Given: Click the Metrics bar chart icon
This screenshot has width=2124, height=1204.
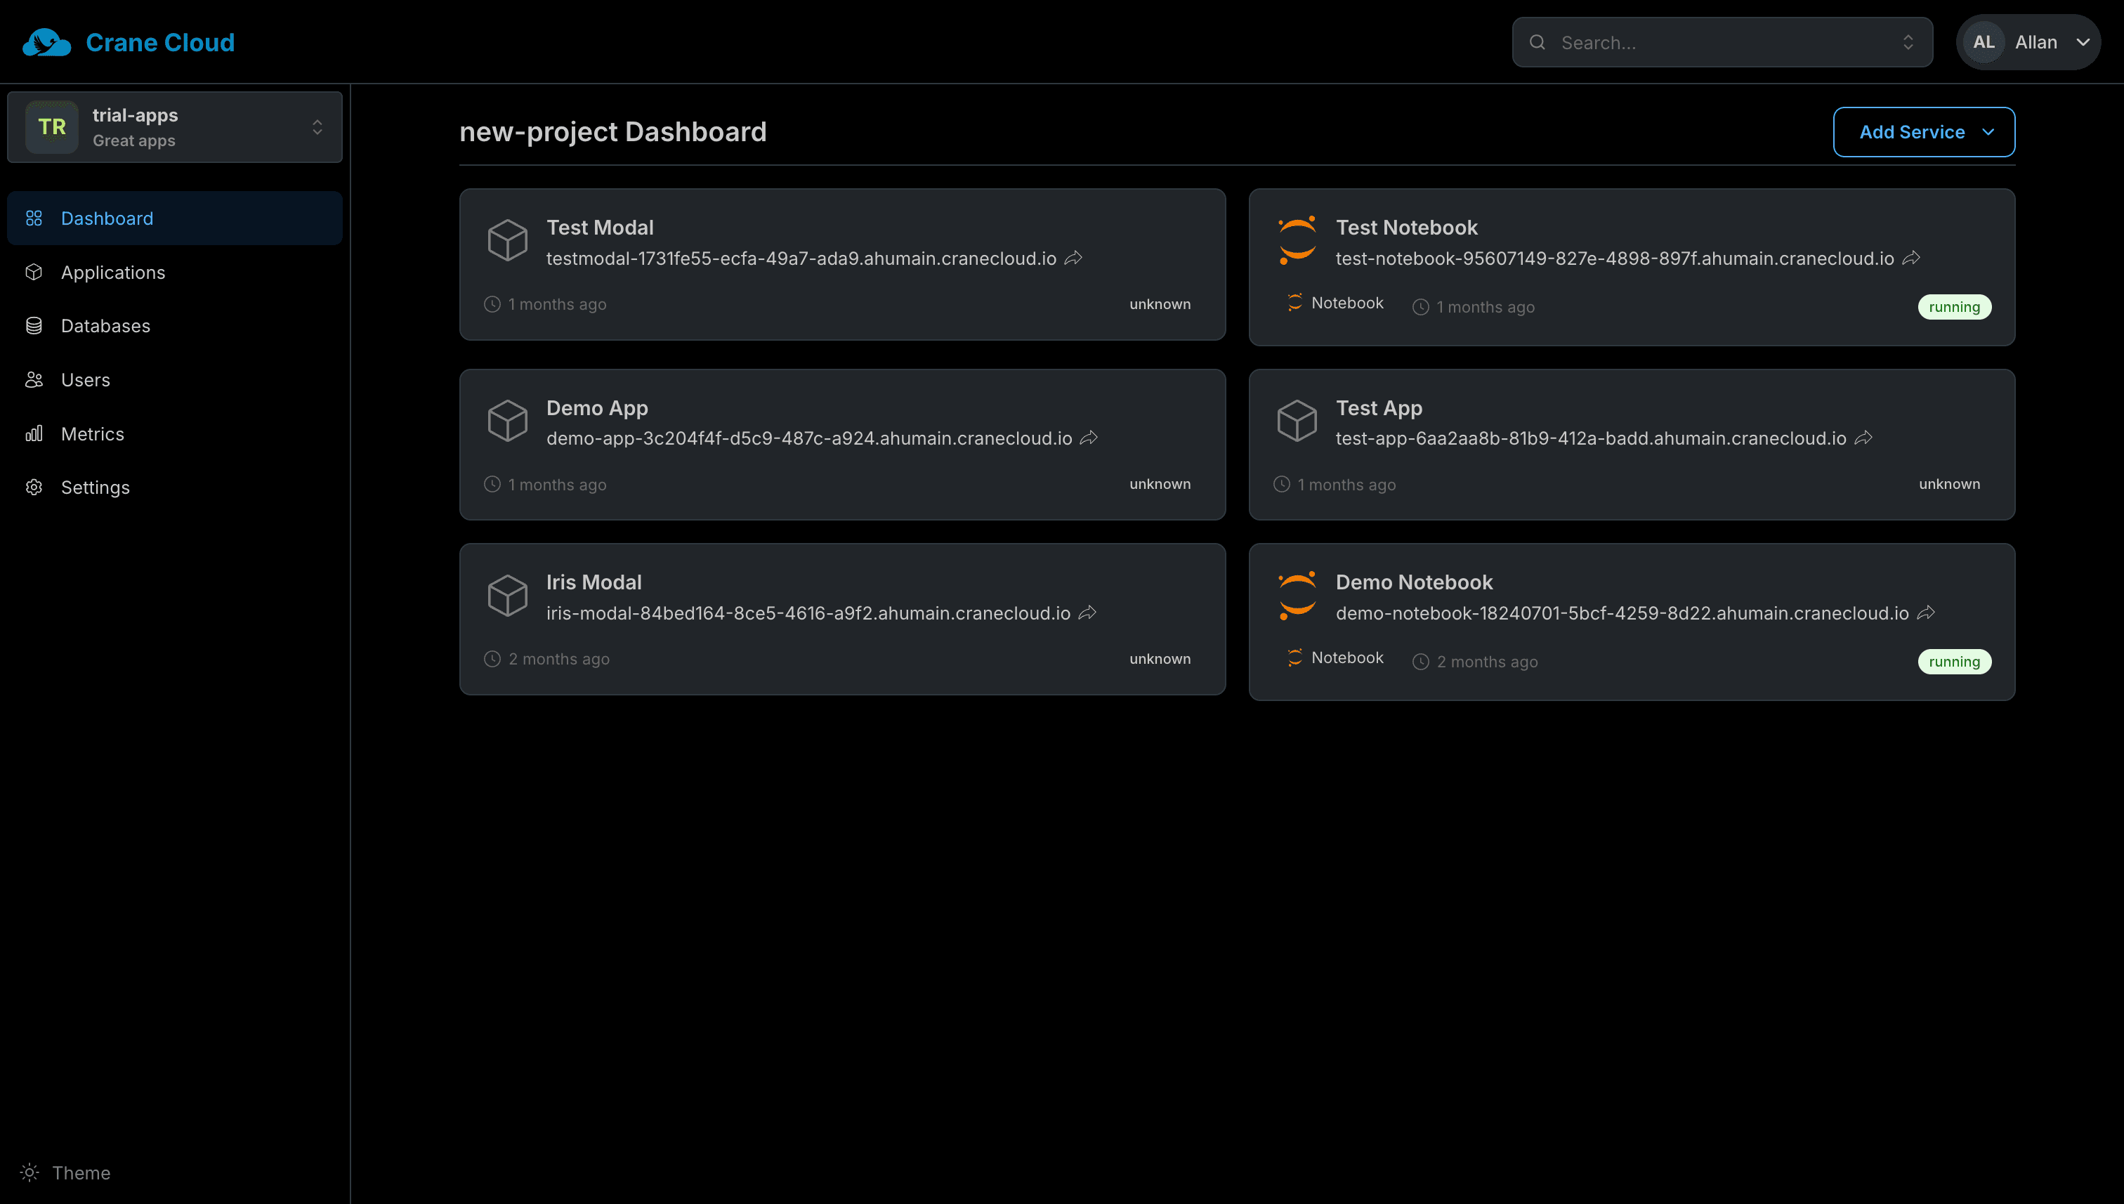Looking at the screenshot, I should pos(34,433).
